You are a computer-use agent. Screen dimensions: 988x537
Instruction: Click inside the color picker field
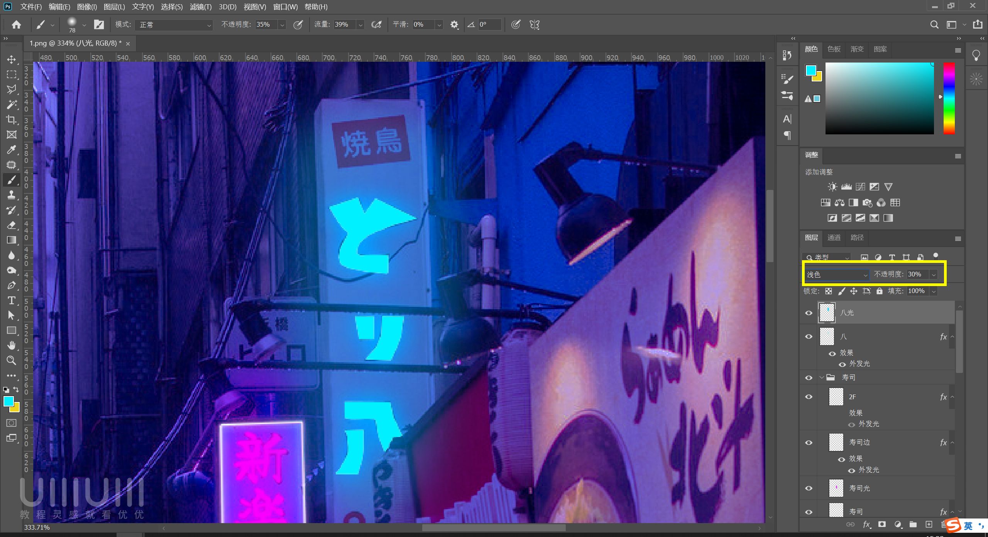[880, 98]
